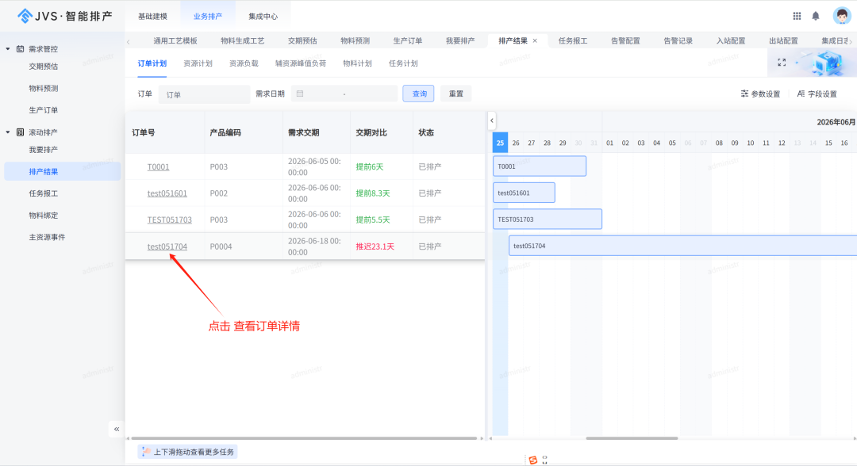857x466 pixels.
Task: Select 订单计划 sub-tab
Action: [x=152, y=63]
